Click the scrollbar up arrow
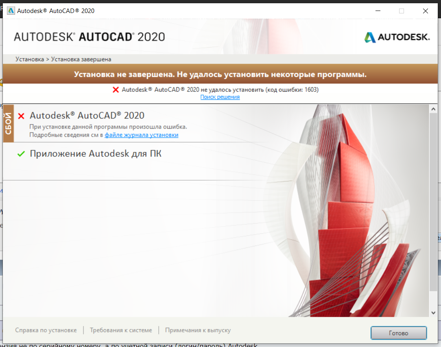The width and height of the screenshot is (441, 347). pyautogui.click(x=433, y=109)
